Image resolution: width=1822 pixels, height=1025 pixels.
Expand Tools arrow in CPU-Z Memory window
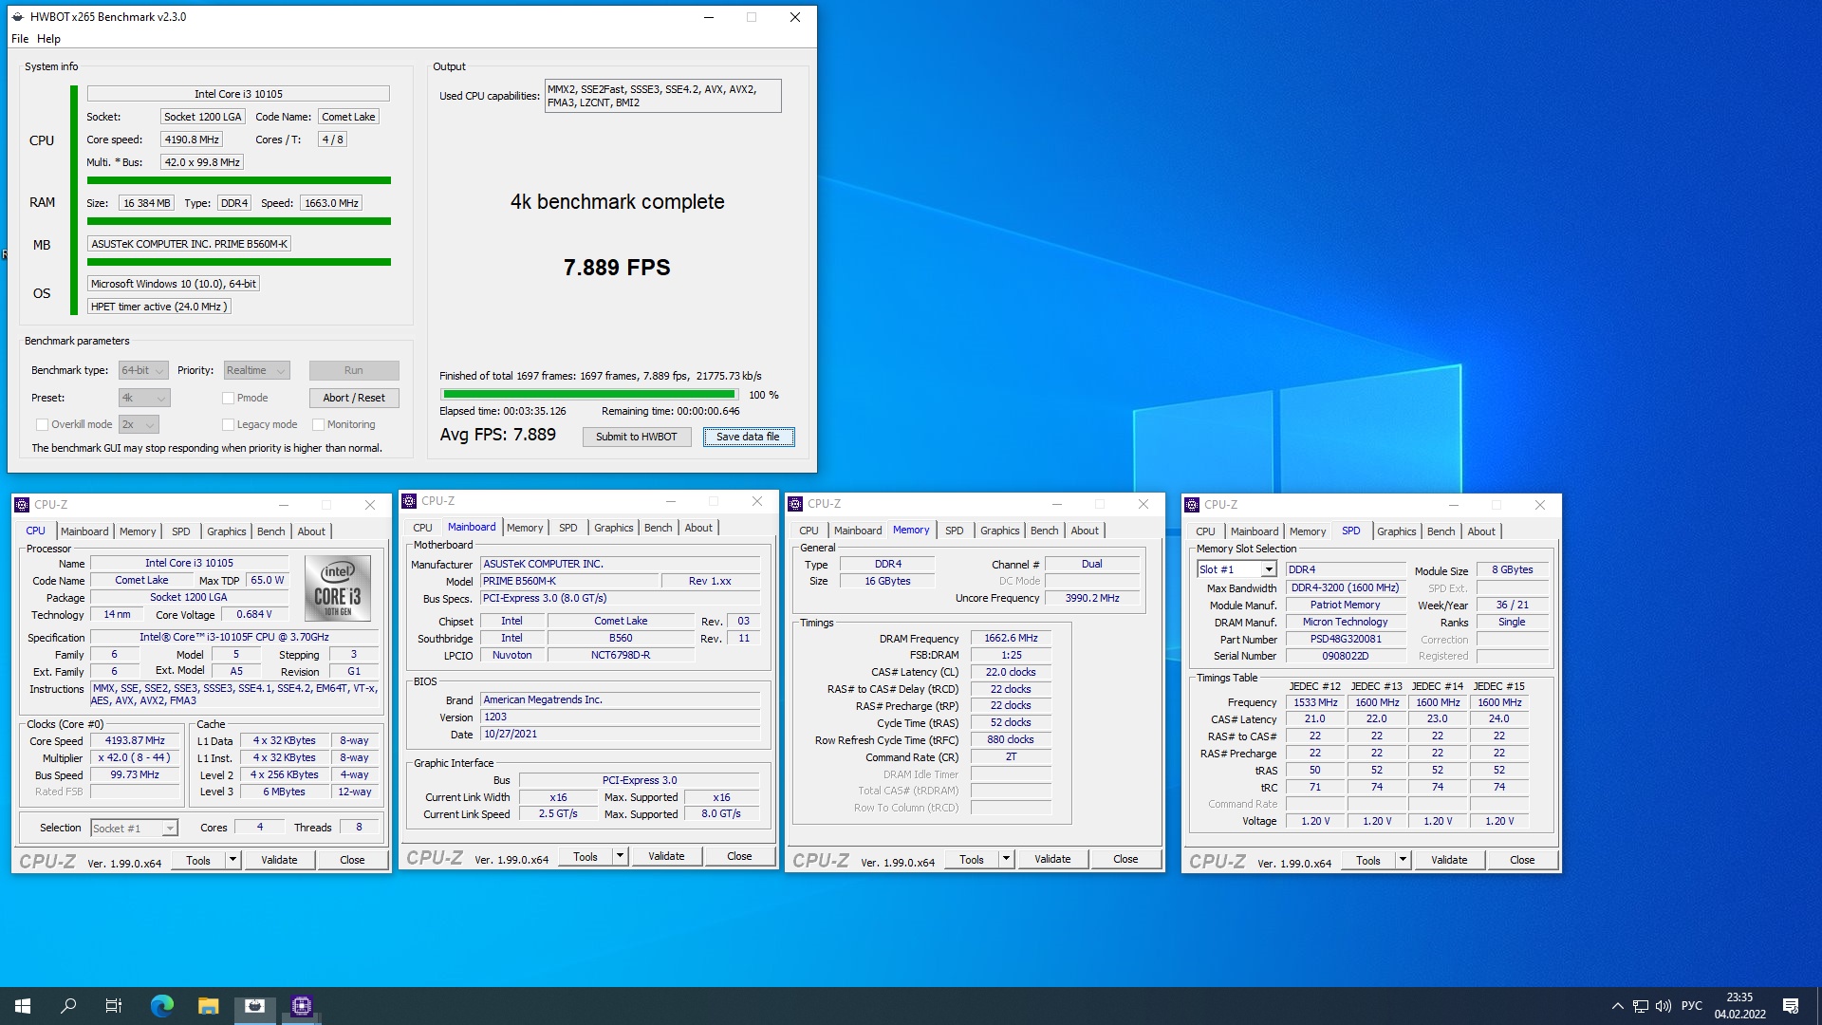1006,859
